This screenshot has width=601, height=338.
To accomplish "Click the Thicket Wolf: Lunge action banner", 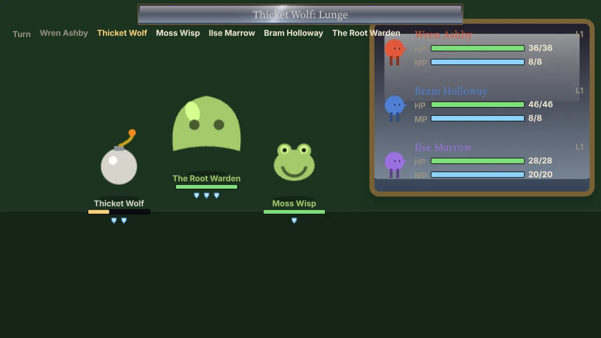I will coord(300,15).
